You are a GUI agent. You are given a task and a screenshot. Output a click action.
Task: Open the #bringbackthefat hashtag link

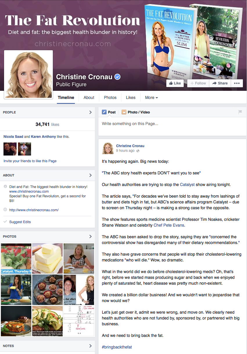[117, 347]
